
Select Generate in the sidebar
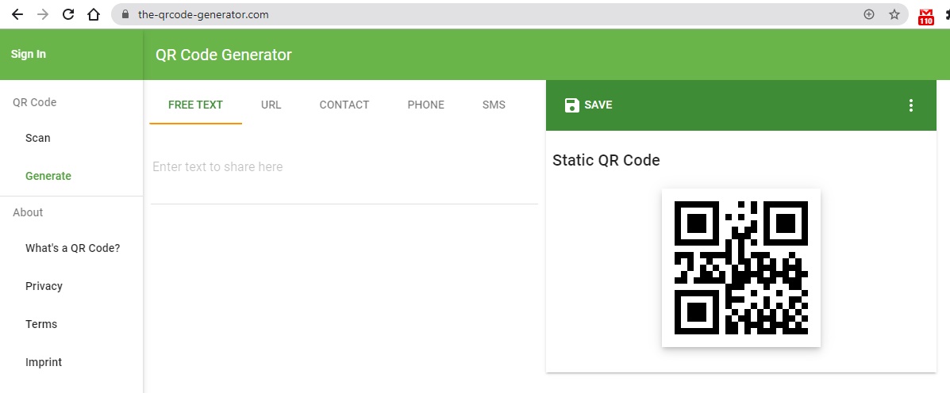[48, 176]
